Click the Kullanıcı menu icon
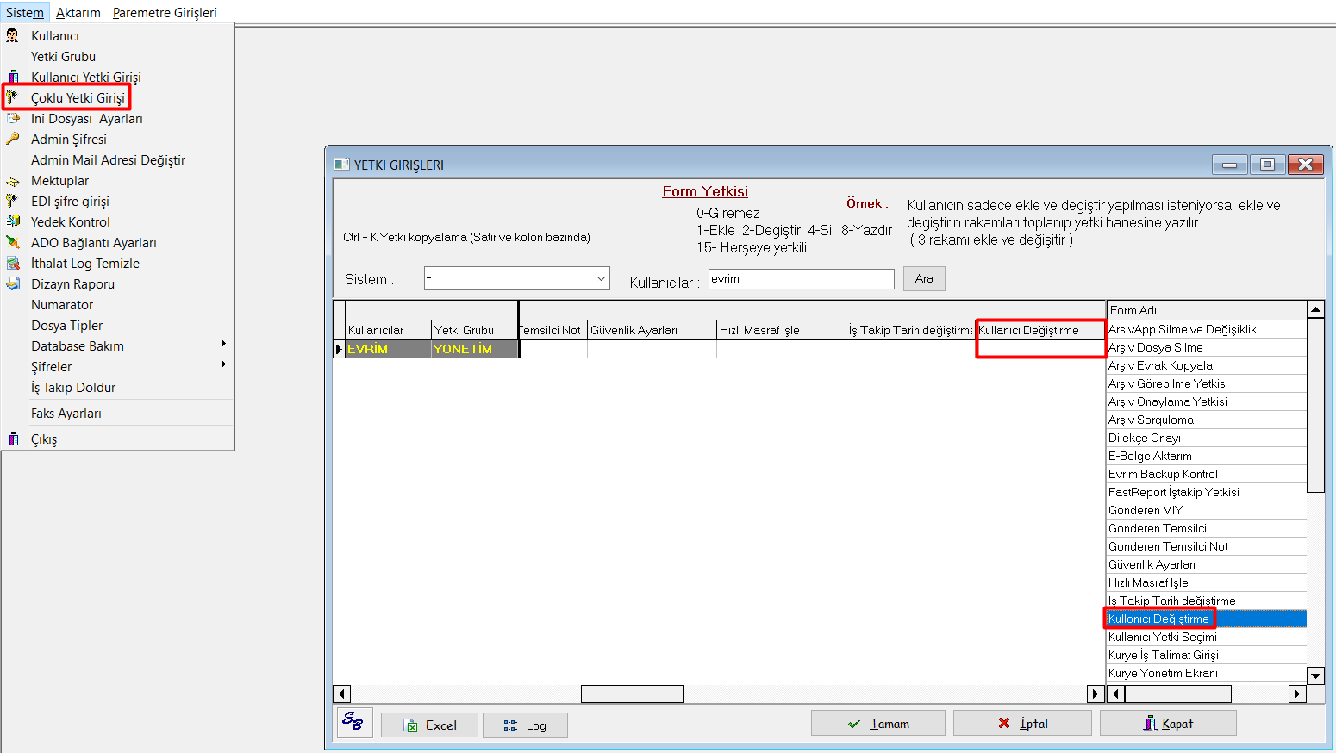Screen dimensions: 1336x753 tap(12, 35)
